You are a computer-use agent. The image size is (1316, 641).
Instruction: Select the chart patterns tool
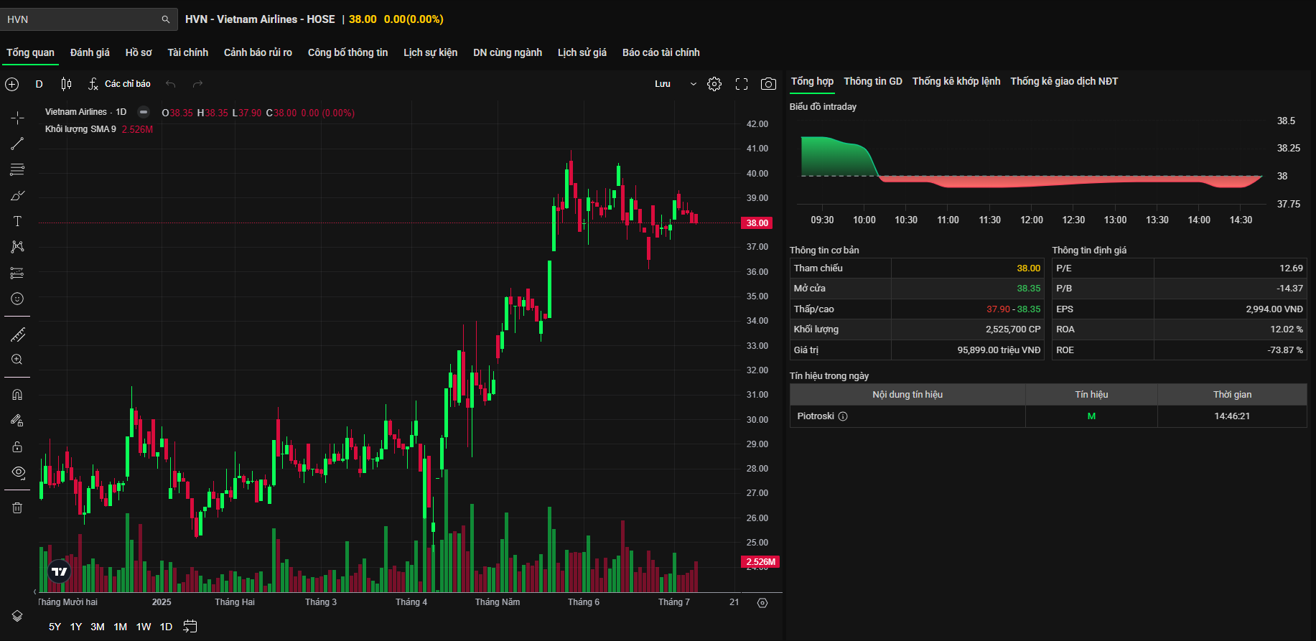click(x=17, y=247)
